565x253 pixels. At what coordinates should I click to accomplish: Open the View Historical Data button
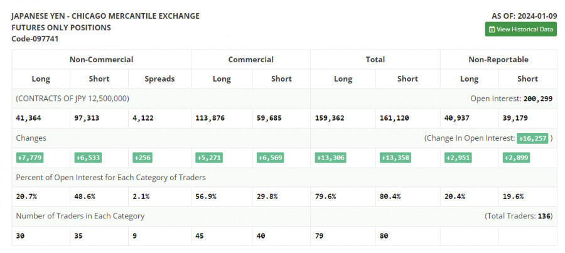pyautogui.click(x=520, y=30)
